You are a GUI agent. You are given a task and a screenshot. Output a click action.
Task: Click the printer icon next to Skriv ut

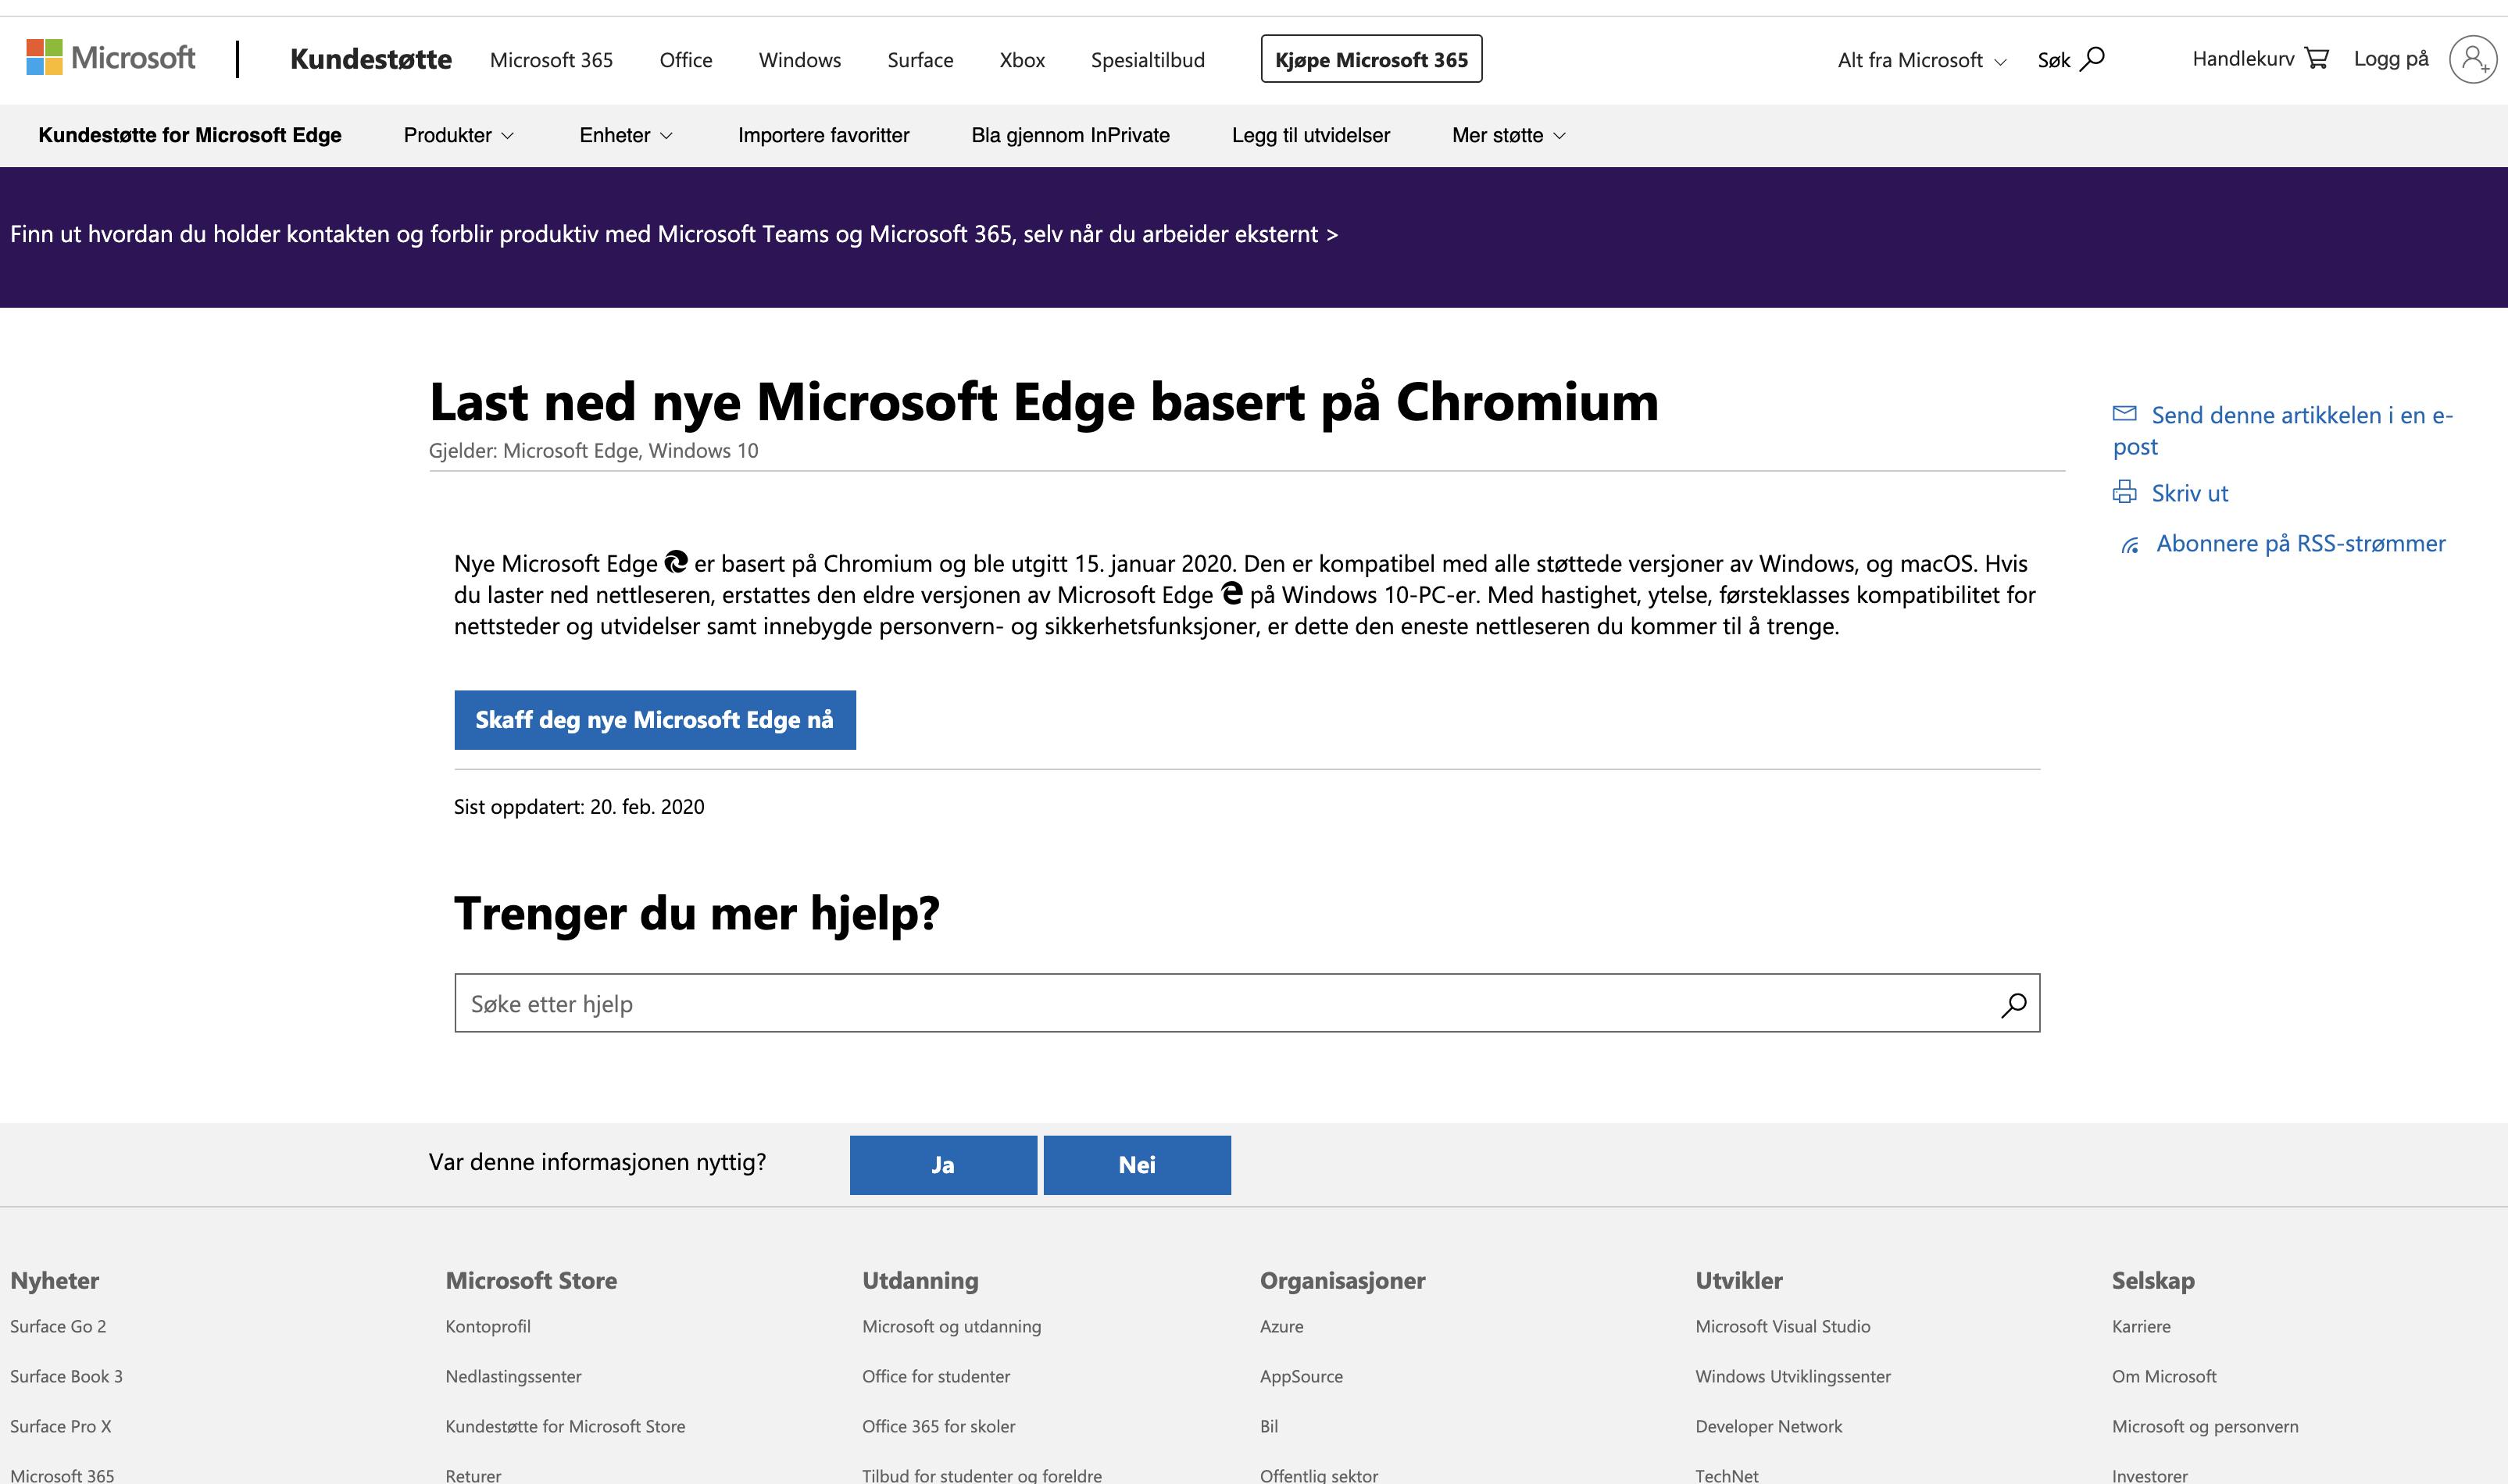point(2124,492)
